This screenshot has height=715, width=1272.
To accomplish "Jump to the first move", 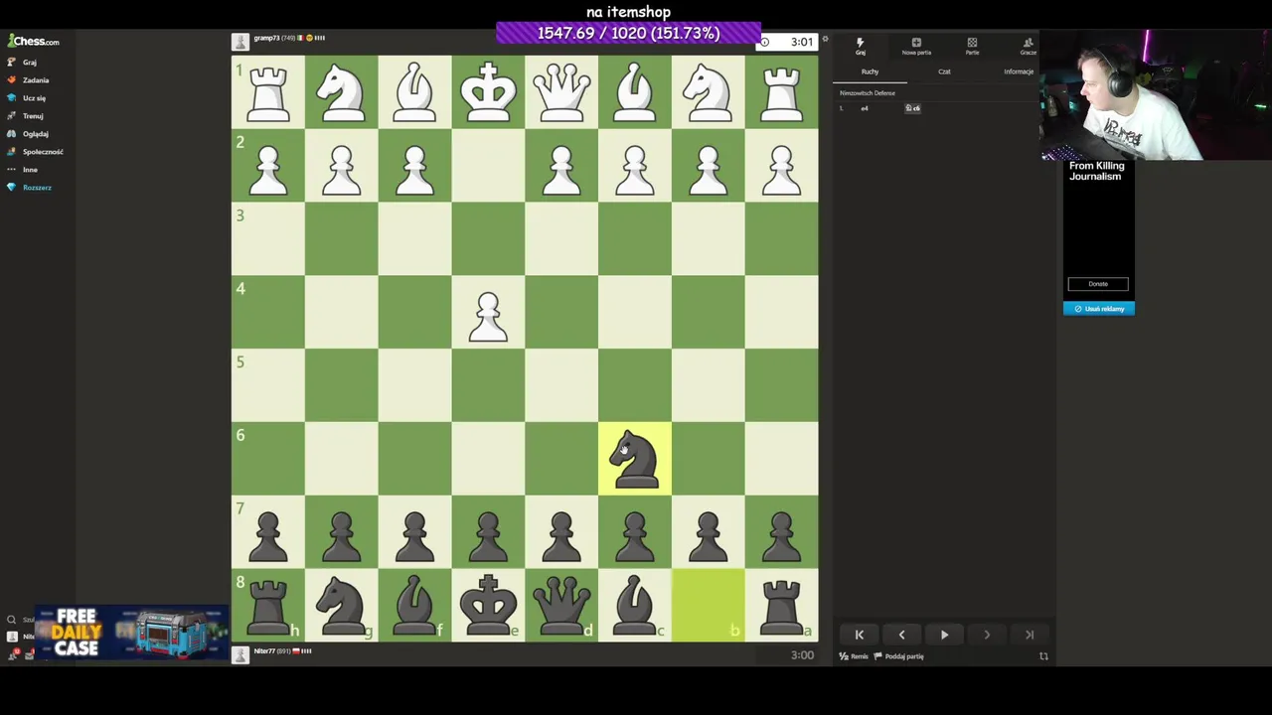I will pos(860,635).
